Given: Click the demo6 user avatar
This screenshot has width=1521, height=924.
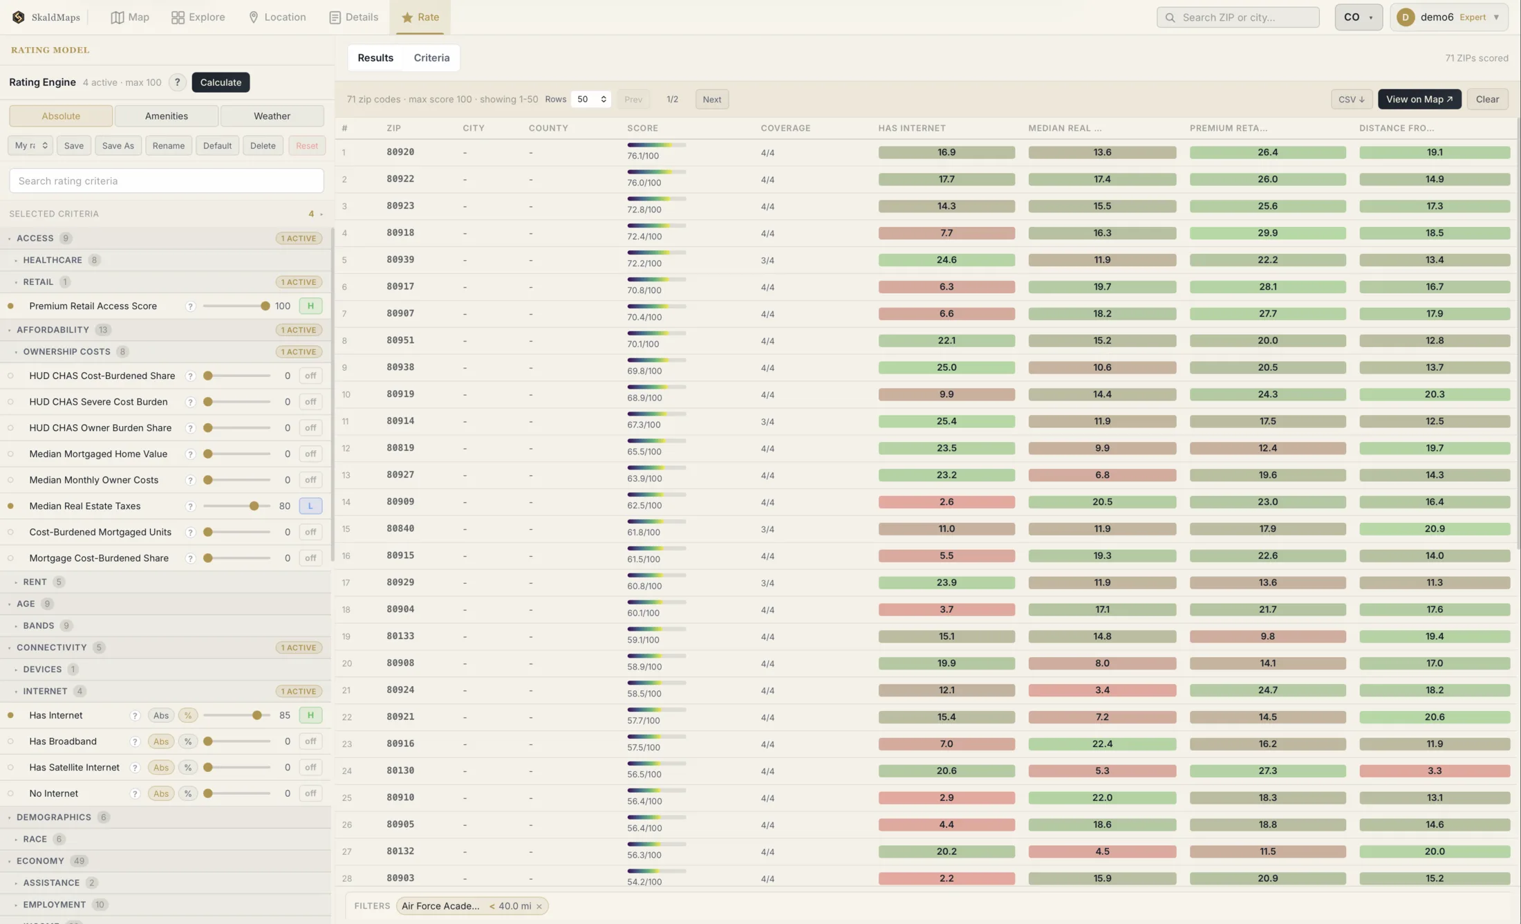Looking at the screenshot, I should pos(1405,17).
